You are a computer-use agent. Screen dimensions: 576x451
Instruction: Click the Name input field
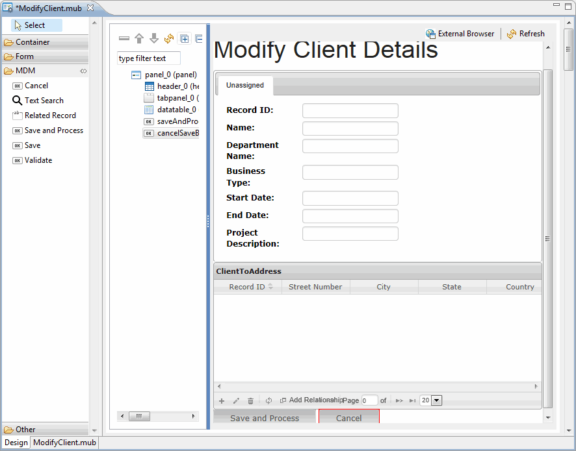350,128
